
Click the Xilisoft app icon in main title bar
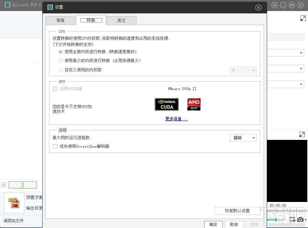8,5
